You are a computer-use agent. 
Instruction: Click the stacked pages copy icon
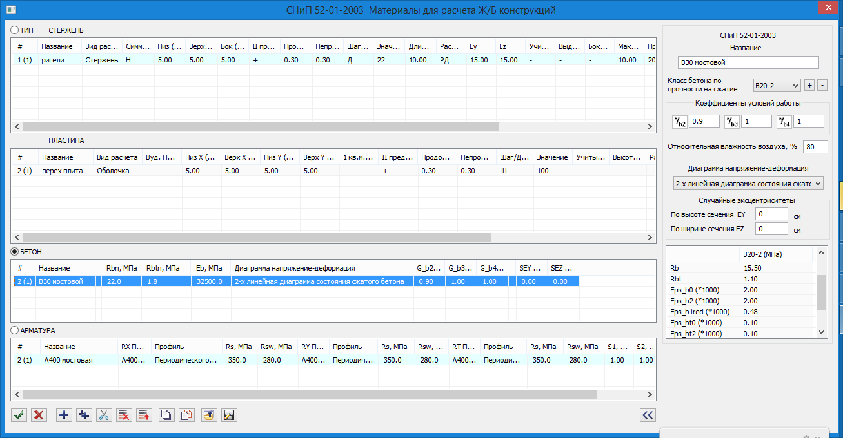pyautogui.click(x=166, y=415)
